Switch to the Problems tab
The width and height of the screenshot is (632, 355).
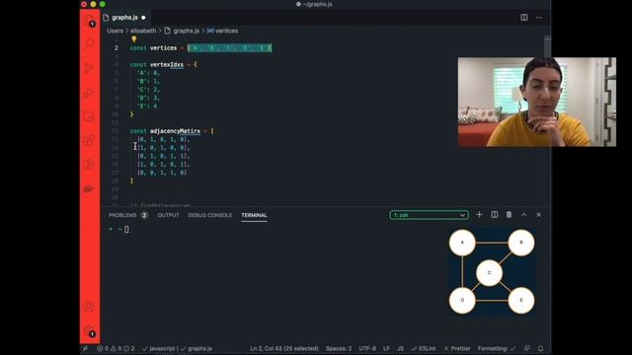[122, 215]
